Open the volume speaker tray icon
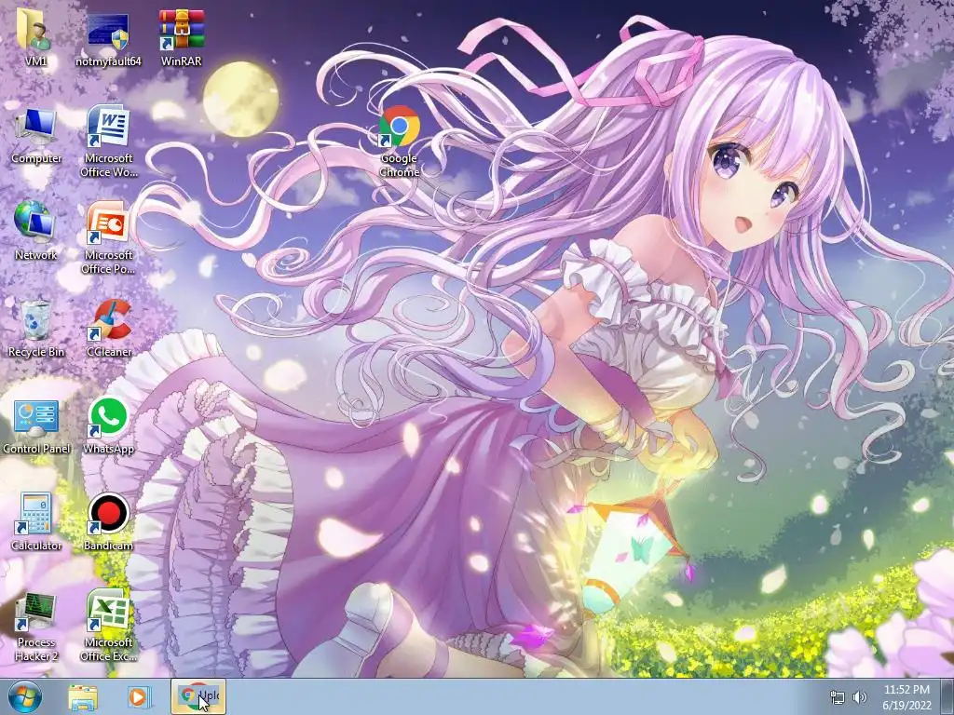The image size is (954, 715). click(x=859, y=697)
